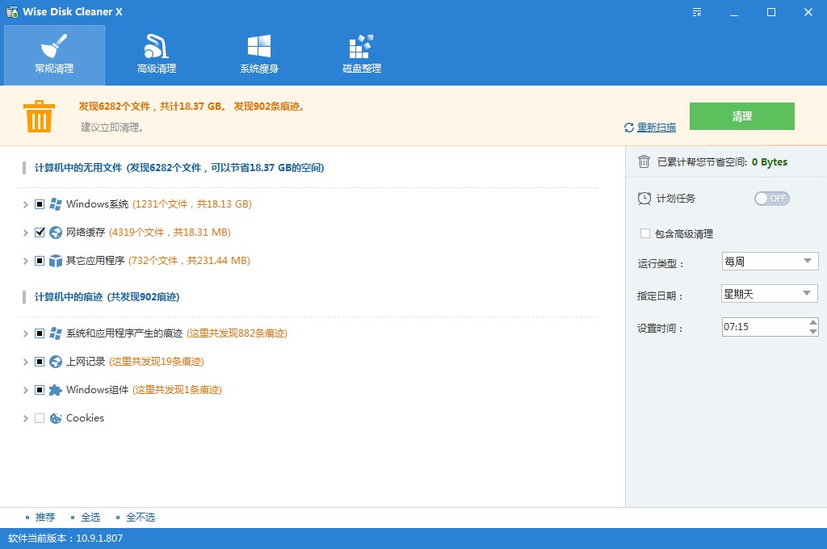Uncheck the 网络缓存 checkbox
The height and width of the screenshot is (549, 827).
click(39, 233)
